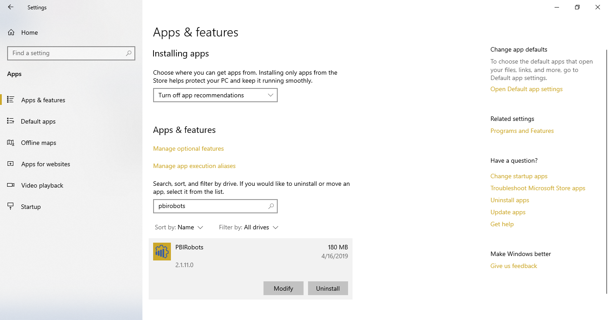Image resolution: width=608 pixels, height=320 pixels.
Task: Click the 180 MB size value
Action: coord(338,247)
